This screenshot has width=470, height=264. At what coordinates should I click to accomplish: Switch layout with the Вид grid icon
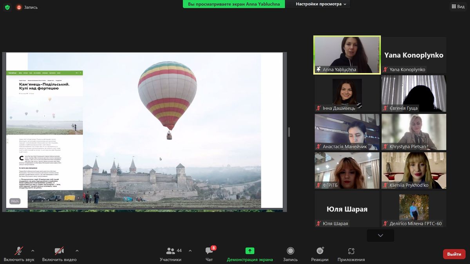pyautogui.click(x=458, y=6)
